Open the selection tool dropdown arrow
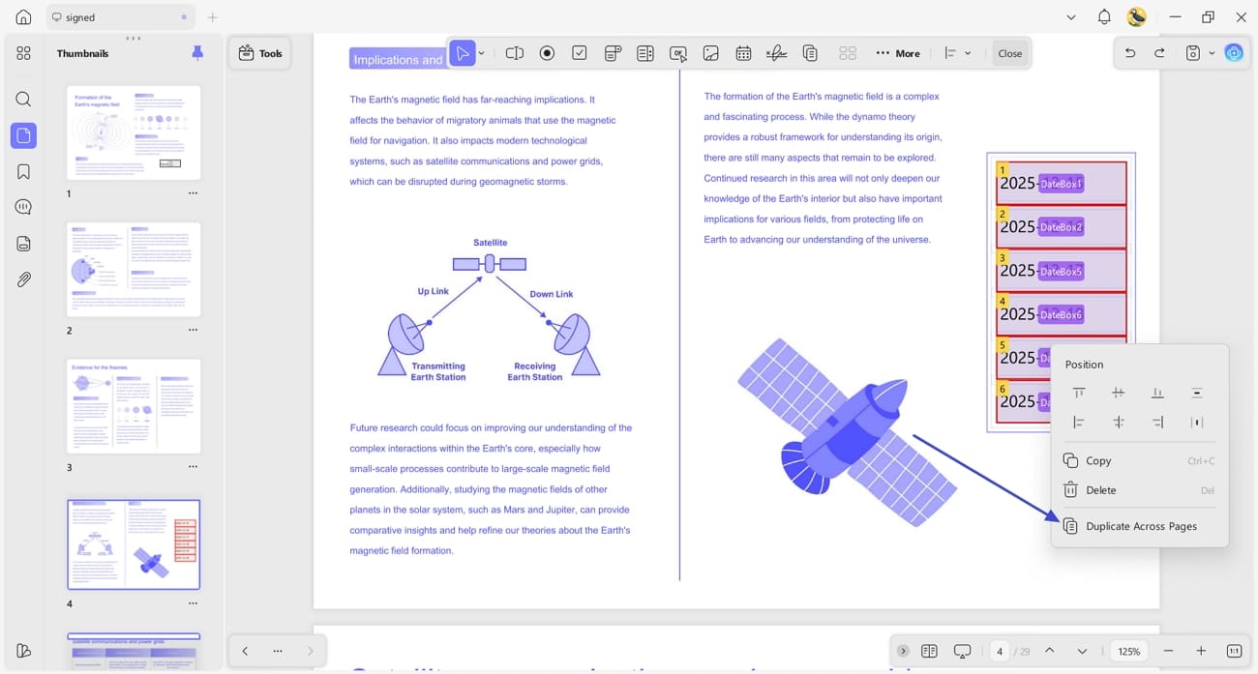The width and height of the screenshot is (1258, 674). pyautogui.click(x=482, y=53)
